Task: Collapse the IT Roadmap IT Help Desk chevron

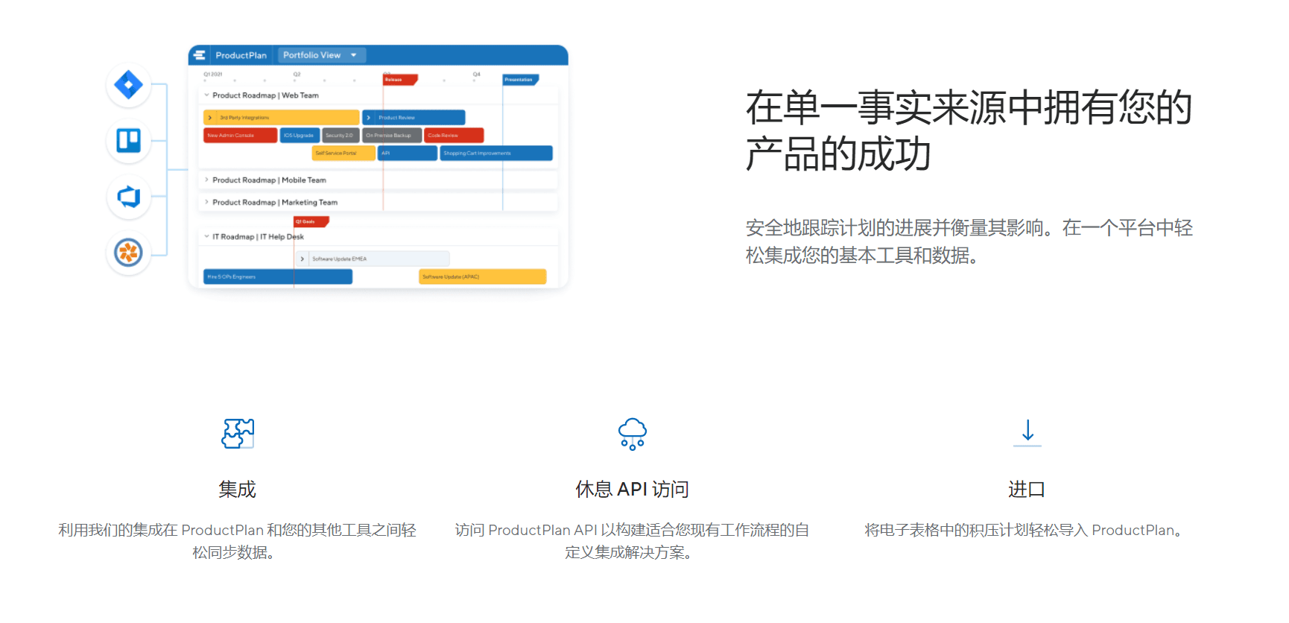Action: [x=206, y=237]
